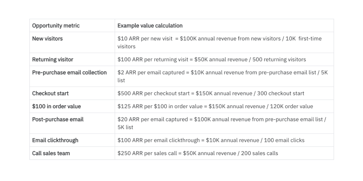Click the $2 ARR per email captured text
Image resolution: width=363 pixels, height=181 pixels.
(x=223, y=72)
